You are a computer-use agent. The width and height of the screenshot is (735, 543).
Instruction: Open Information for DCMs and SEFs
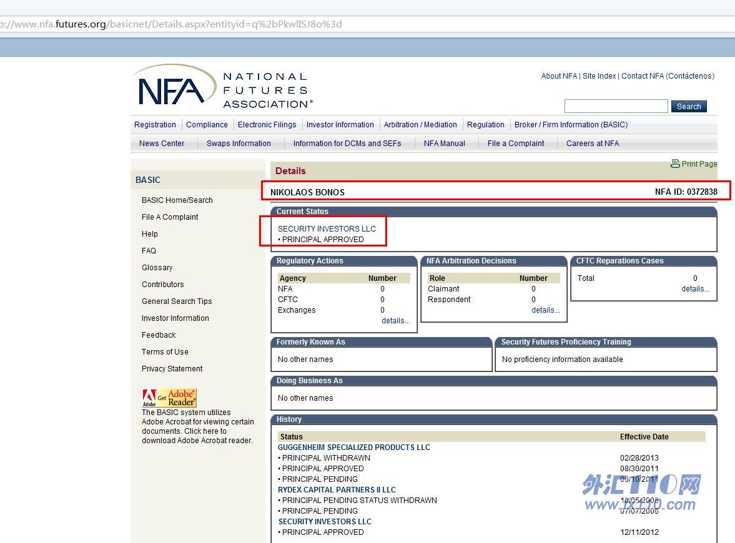[x=347, y=144]
